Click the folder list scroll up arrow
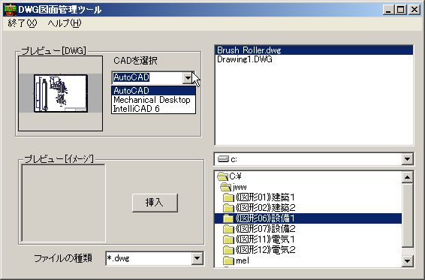Image resolution: width=425 pixels, height=280 pixels. click(407, 177)
